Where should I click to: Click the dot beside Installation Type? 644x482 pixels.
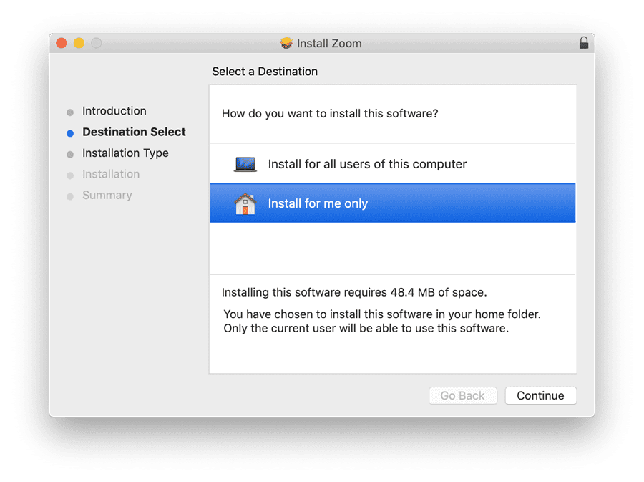(x=69, y=153)
